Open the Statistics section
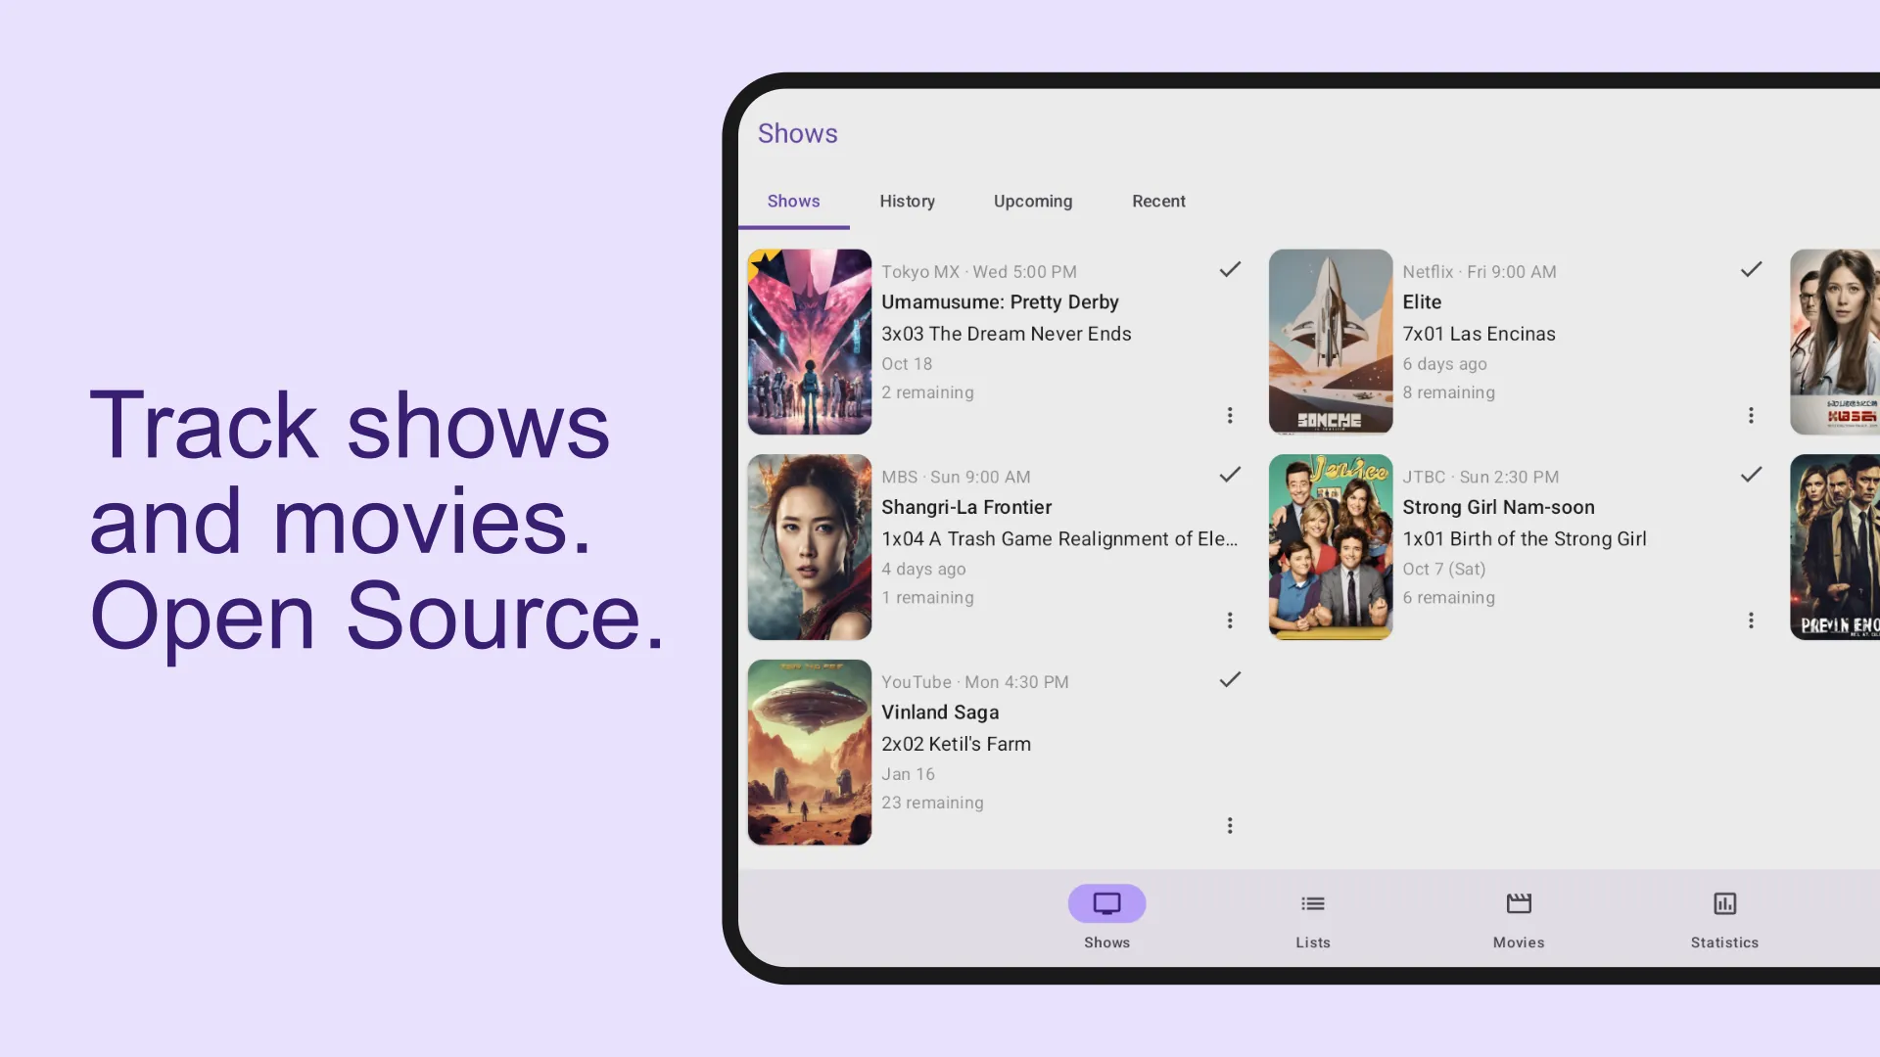1880x1057 pixels. pos(1725,918)
